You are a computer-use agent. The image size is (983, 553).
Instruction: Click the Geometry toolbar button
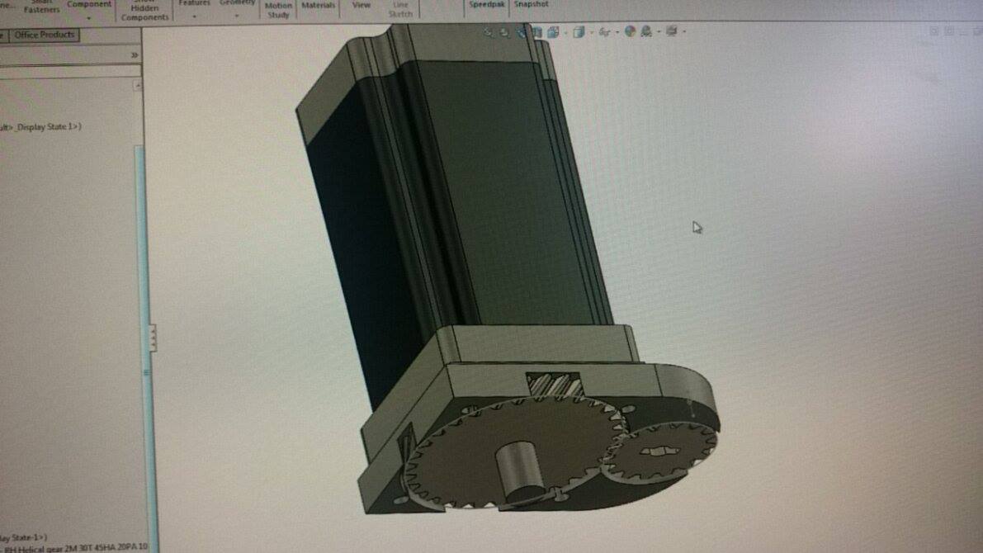[x=237, y=4]
